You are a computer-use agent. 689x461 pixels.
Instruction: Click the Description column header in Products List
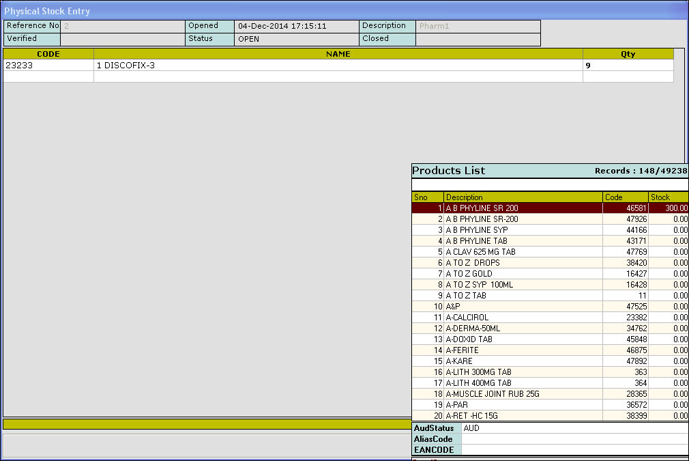click(x=523, y=197)
